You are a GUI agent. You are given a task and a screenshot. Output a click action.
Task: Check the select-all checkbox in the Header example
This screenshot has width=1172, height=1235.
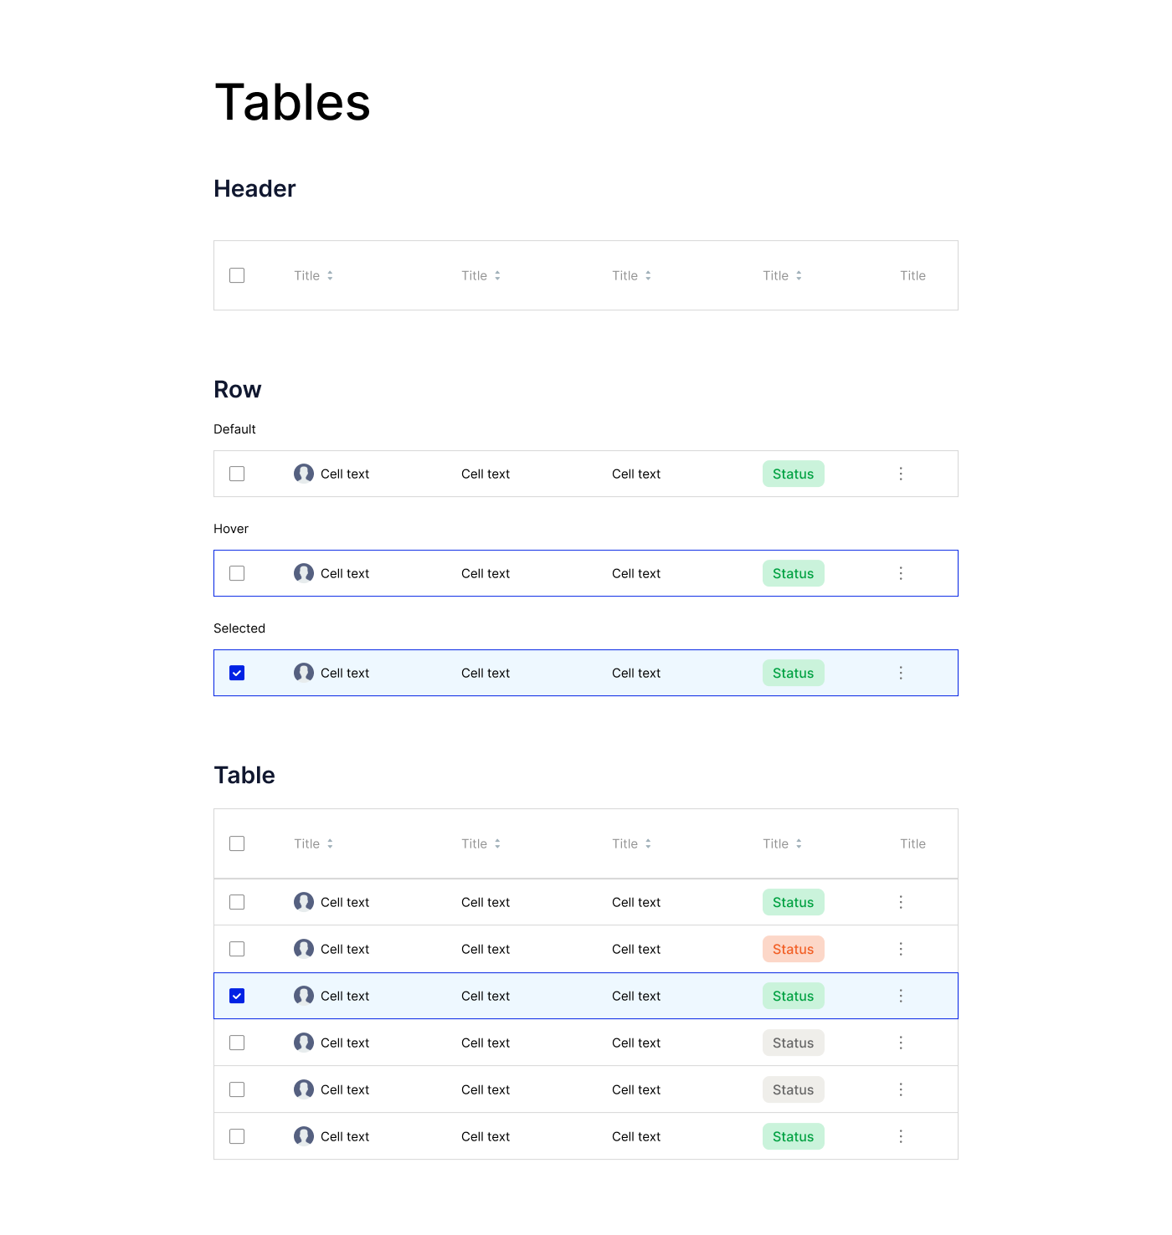[x=237, y=275]
